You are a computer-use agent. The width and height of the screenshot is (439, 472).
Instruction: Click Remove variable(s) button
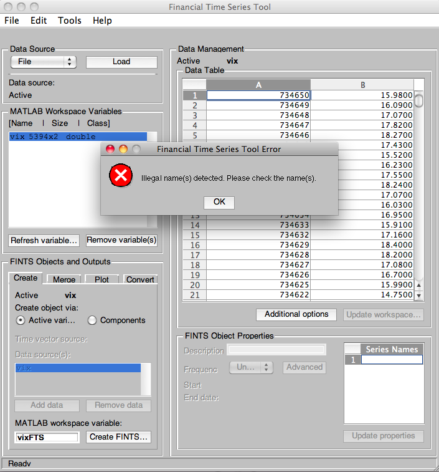point(121,240)
